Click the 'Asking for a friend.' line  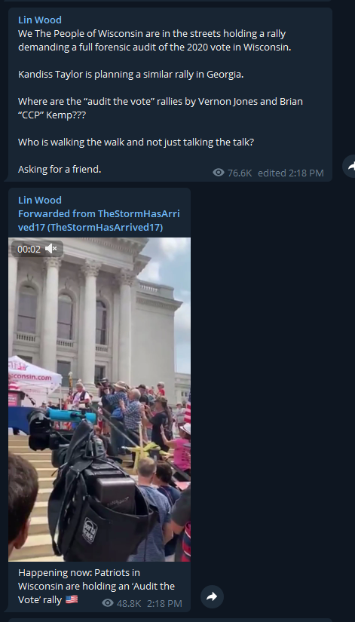point(60,170)
